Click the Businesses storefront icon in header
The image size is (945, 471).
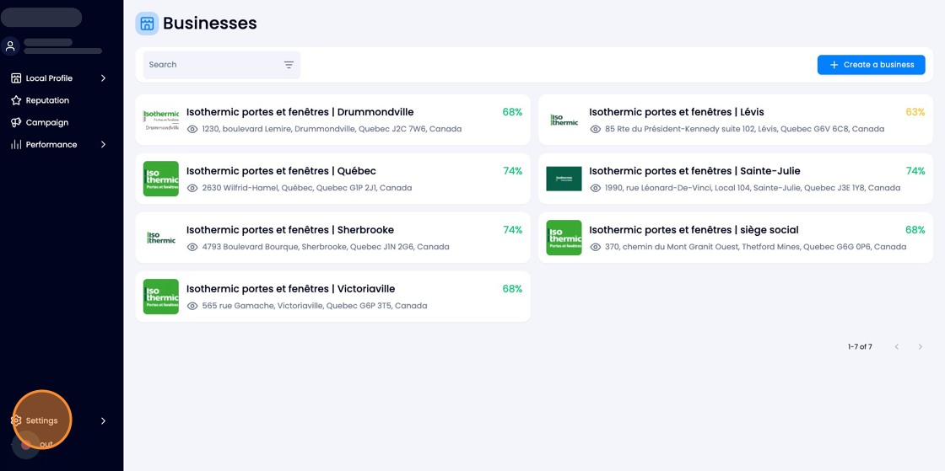(x=147, y=24)
